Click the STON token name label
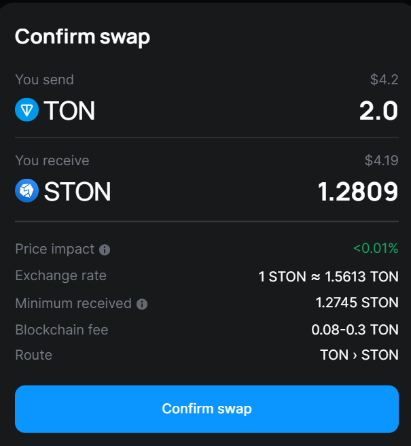411x446 pixels. [77, 192]
